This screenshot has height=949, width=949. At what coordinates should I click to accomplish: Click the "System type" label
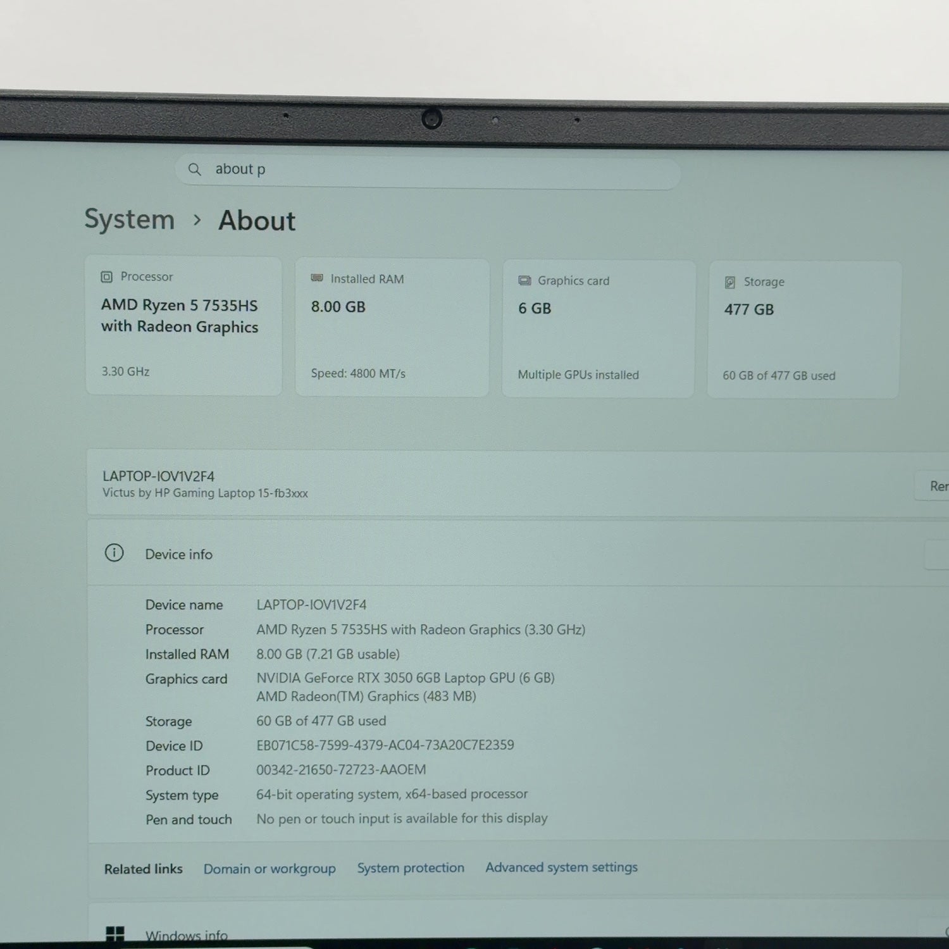[182, 795]
